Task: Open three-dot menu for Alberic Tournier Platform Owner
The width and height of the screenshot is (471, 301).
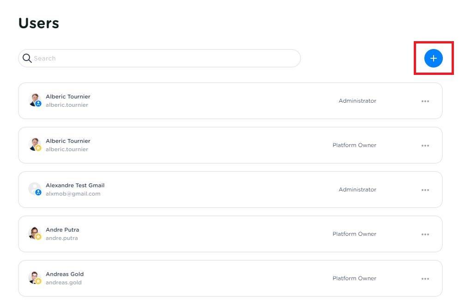Action: pos(425,146)
